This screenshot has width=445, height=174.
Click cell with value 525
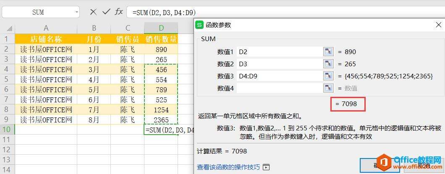161,100
